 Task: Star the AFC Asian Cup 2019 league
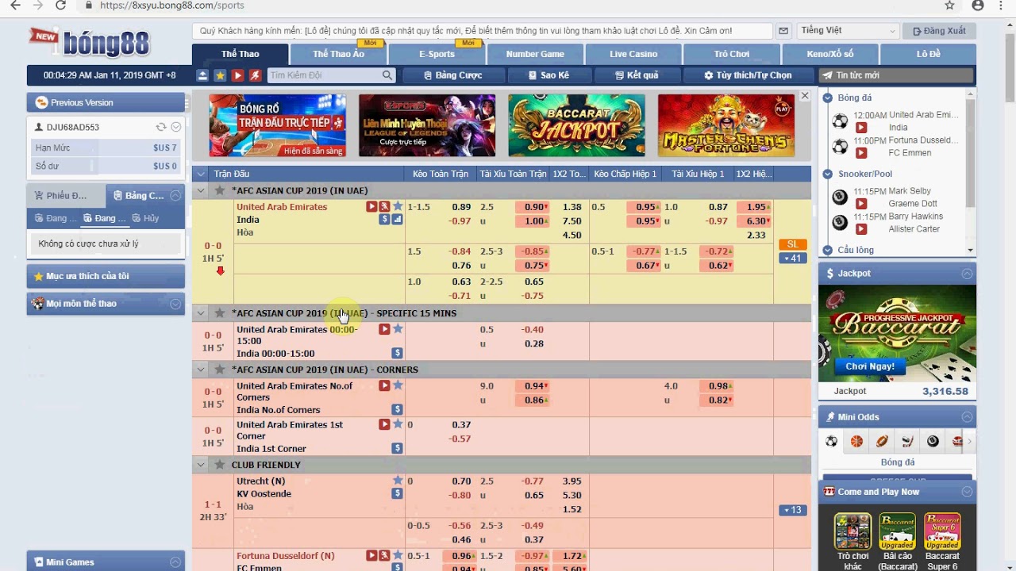pyautogui.click(x=220, y=190)
